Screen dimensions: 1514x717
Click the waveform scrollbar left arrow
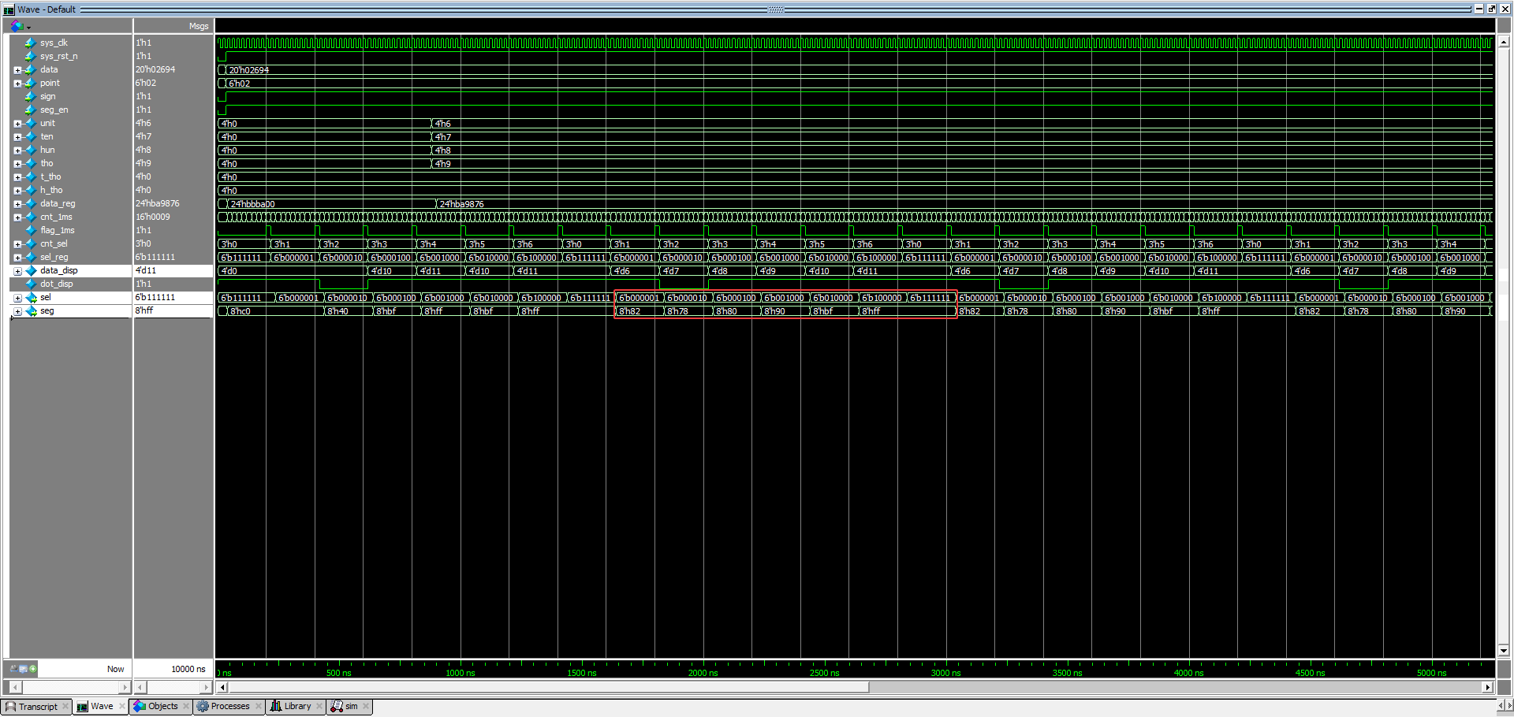222,687
